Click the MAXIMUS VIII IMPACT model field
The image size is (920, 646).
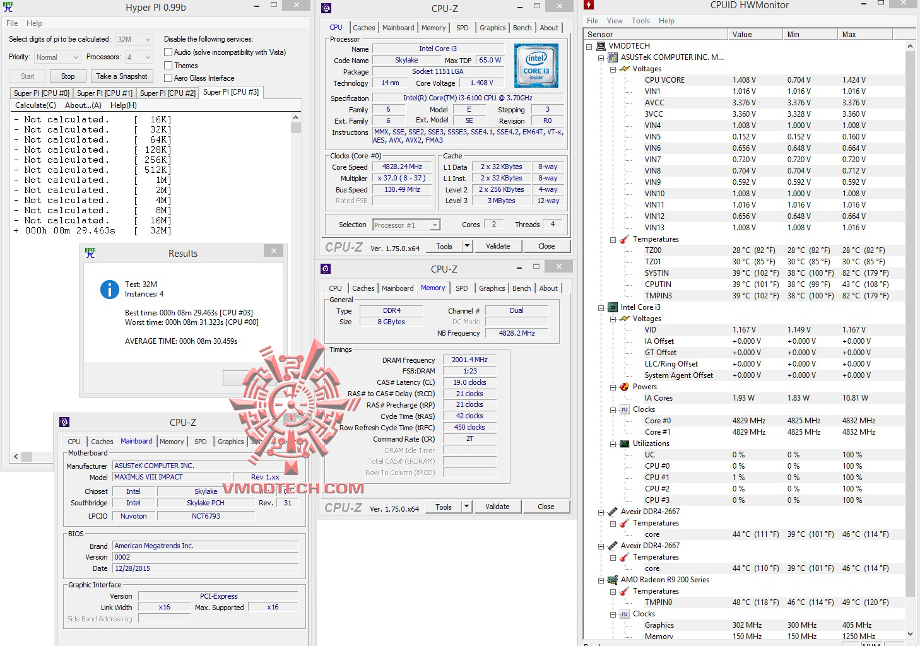(x=172, y=477)
